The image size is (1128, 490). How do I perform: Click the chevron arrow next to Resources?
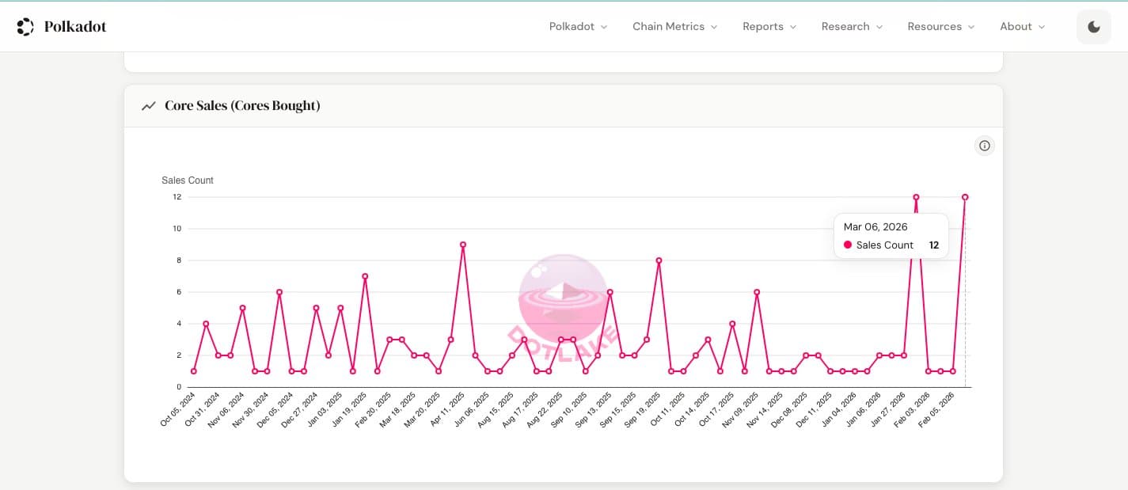click(x=971, y=27)
